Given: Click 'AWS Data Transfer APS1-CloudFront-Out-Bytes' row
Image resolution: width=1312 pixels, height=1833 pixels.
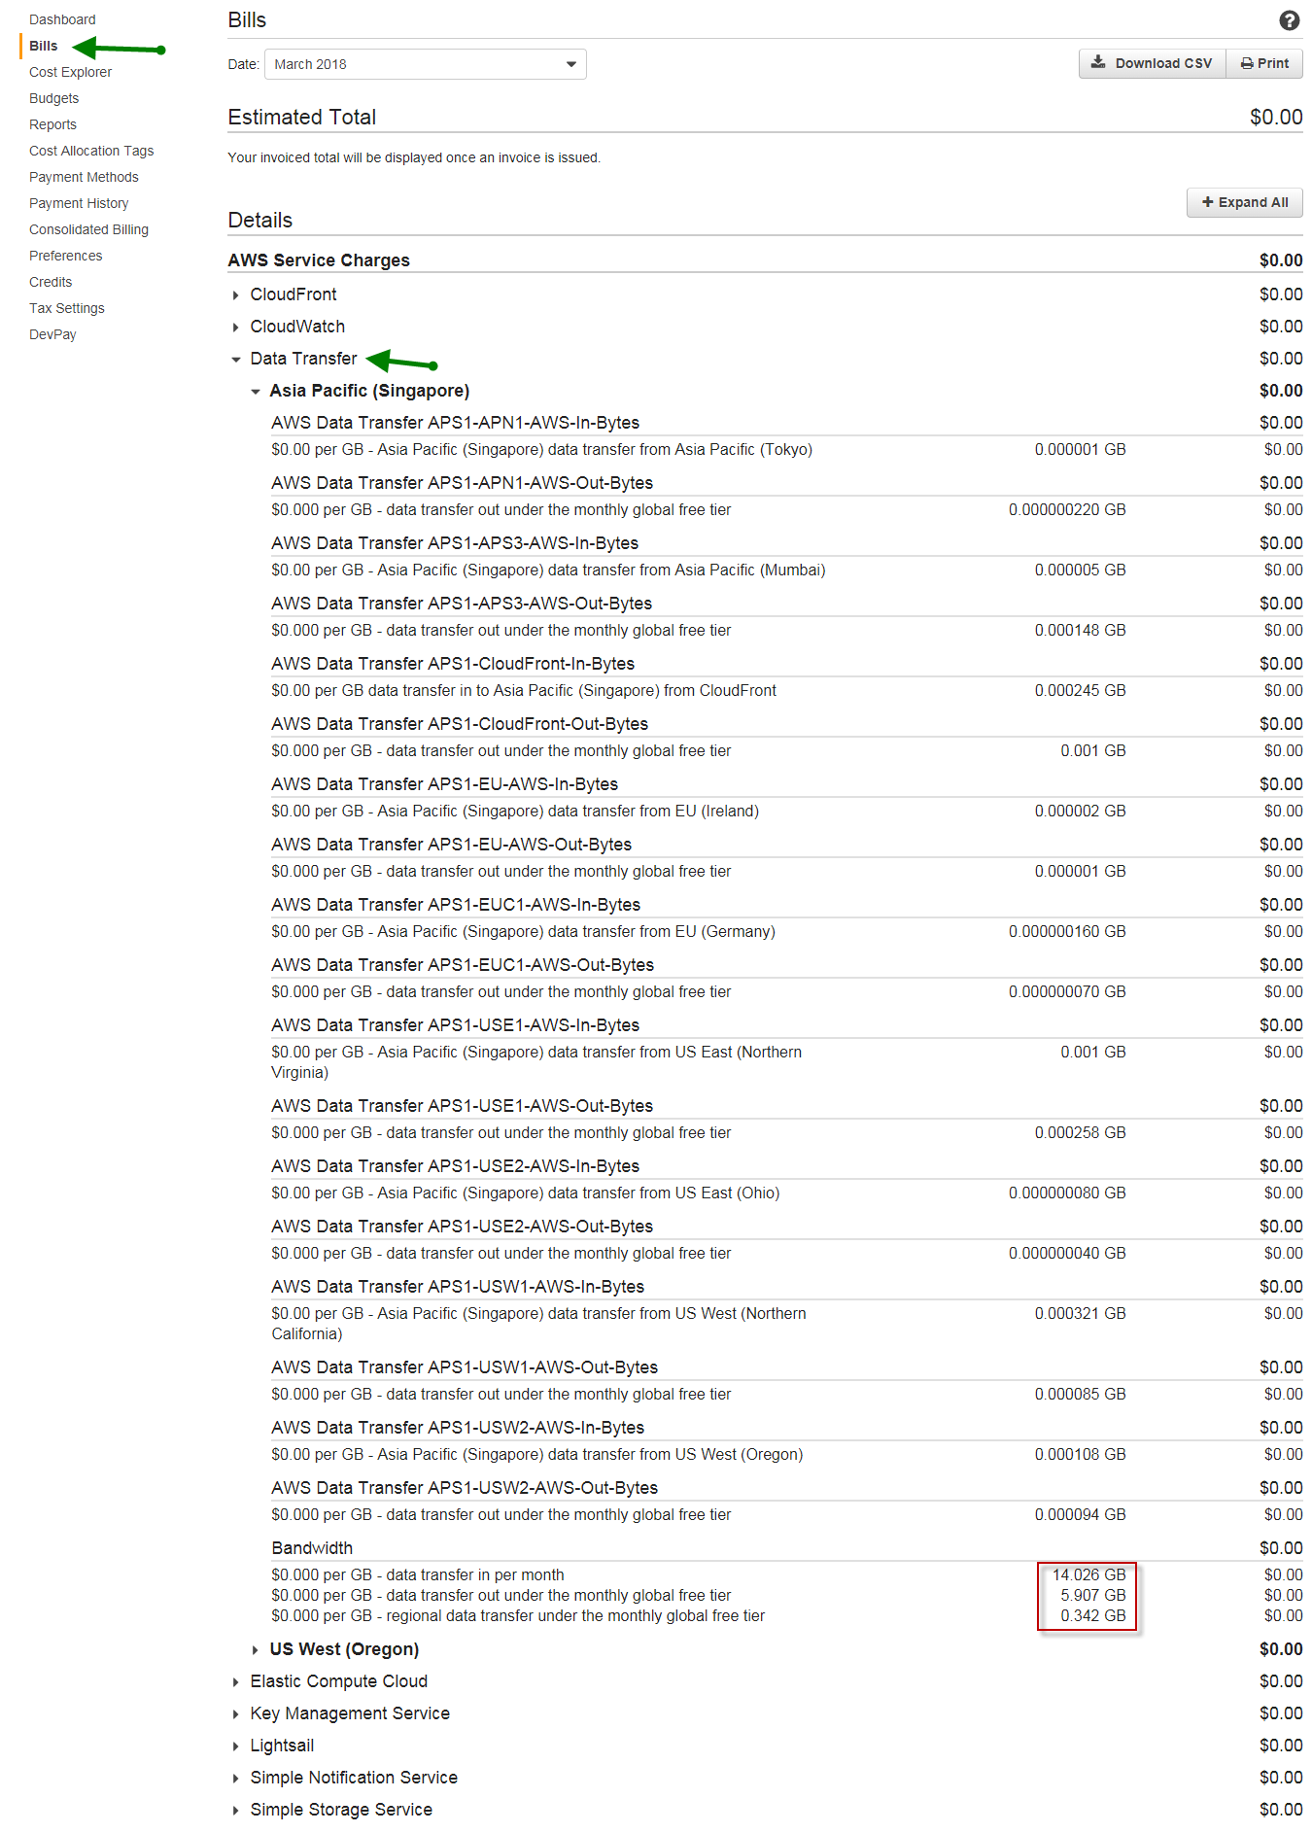Looking at the screenshot, I should [x=786, y=724].
